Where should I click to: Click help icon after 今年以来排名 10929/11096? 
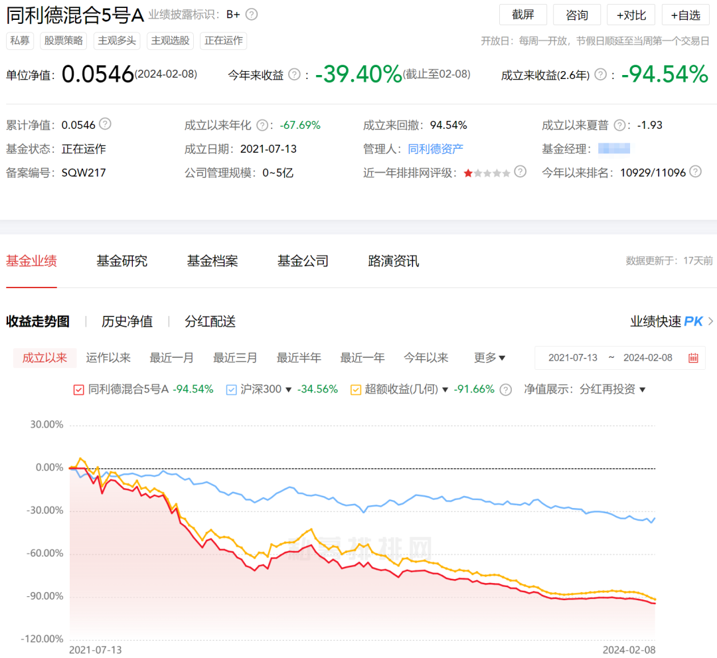[696, 171]
